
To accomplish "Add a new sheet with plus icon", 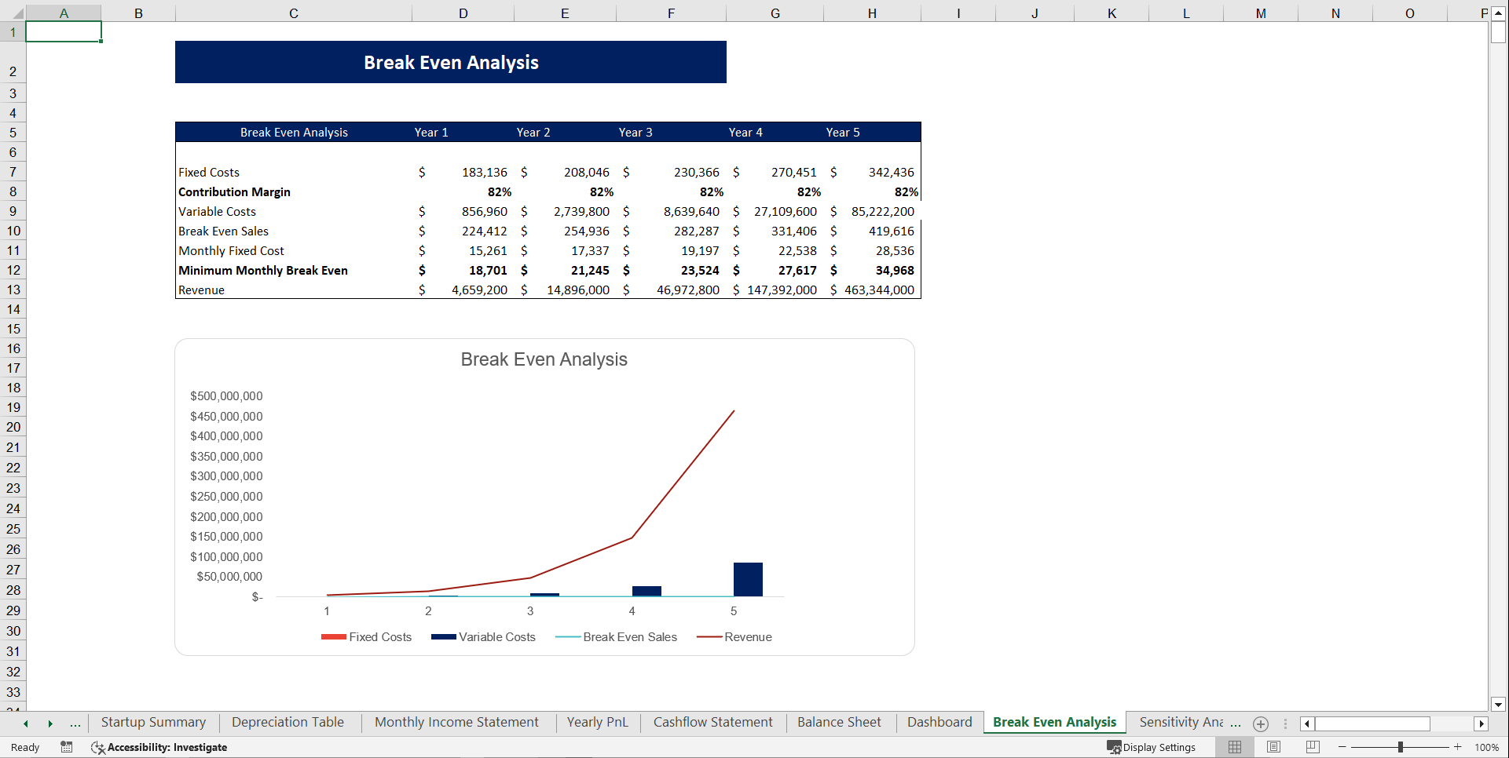I will tap(1261, 723).
